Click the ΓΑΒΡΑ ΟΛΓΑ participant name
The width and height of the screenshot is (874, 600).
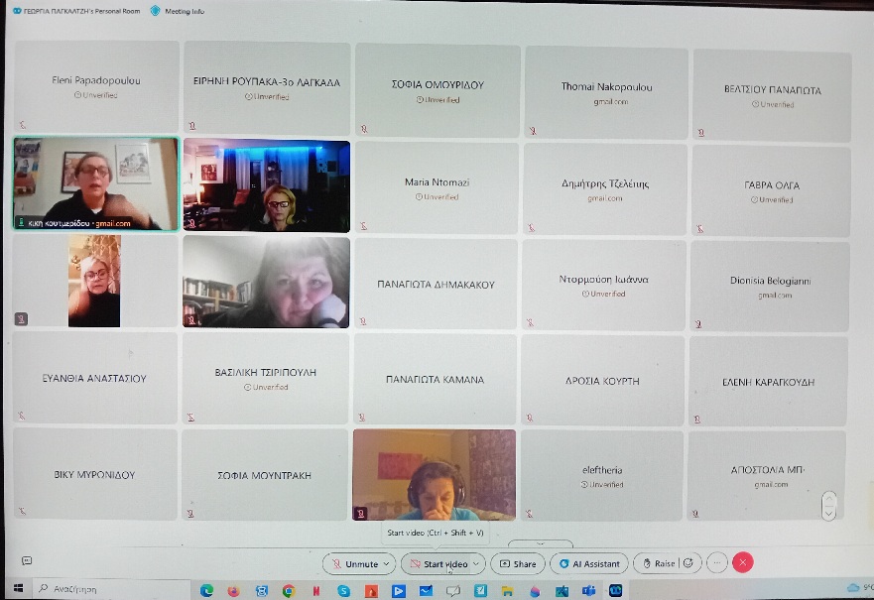tap(772, 184)
